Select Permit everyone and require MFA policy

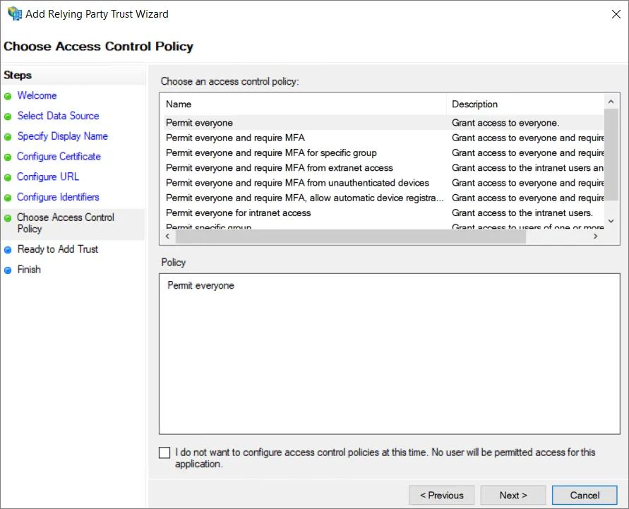[235, 138]
